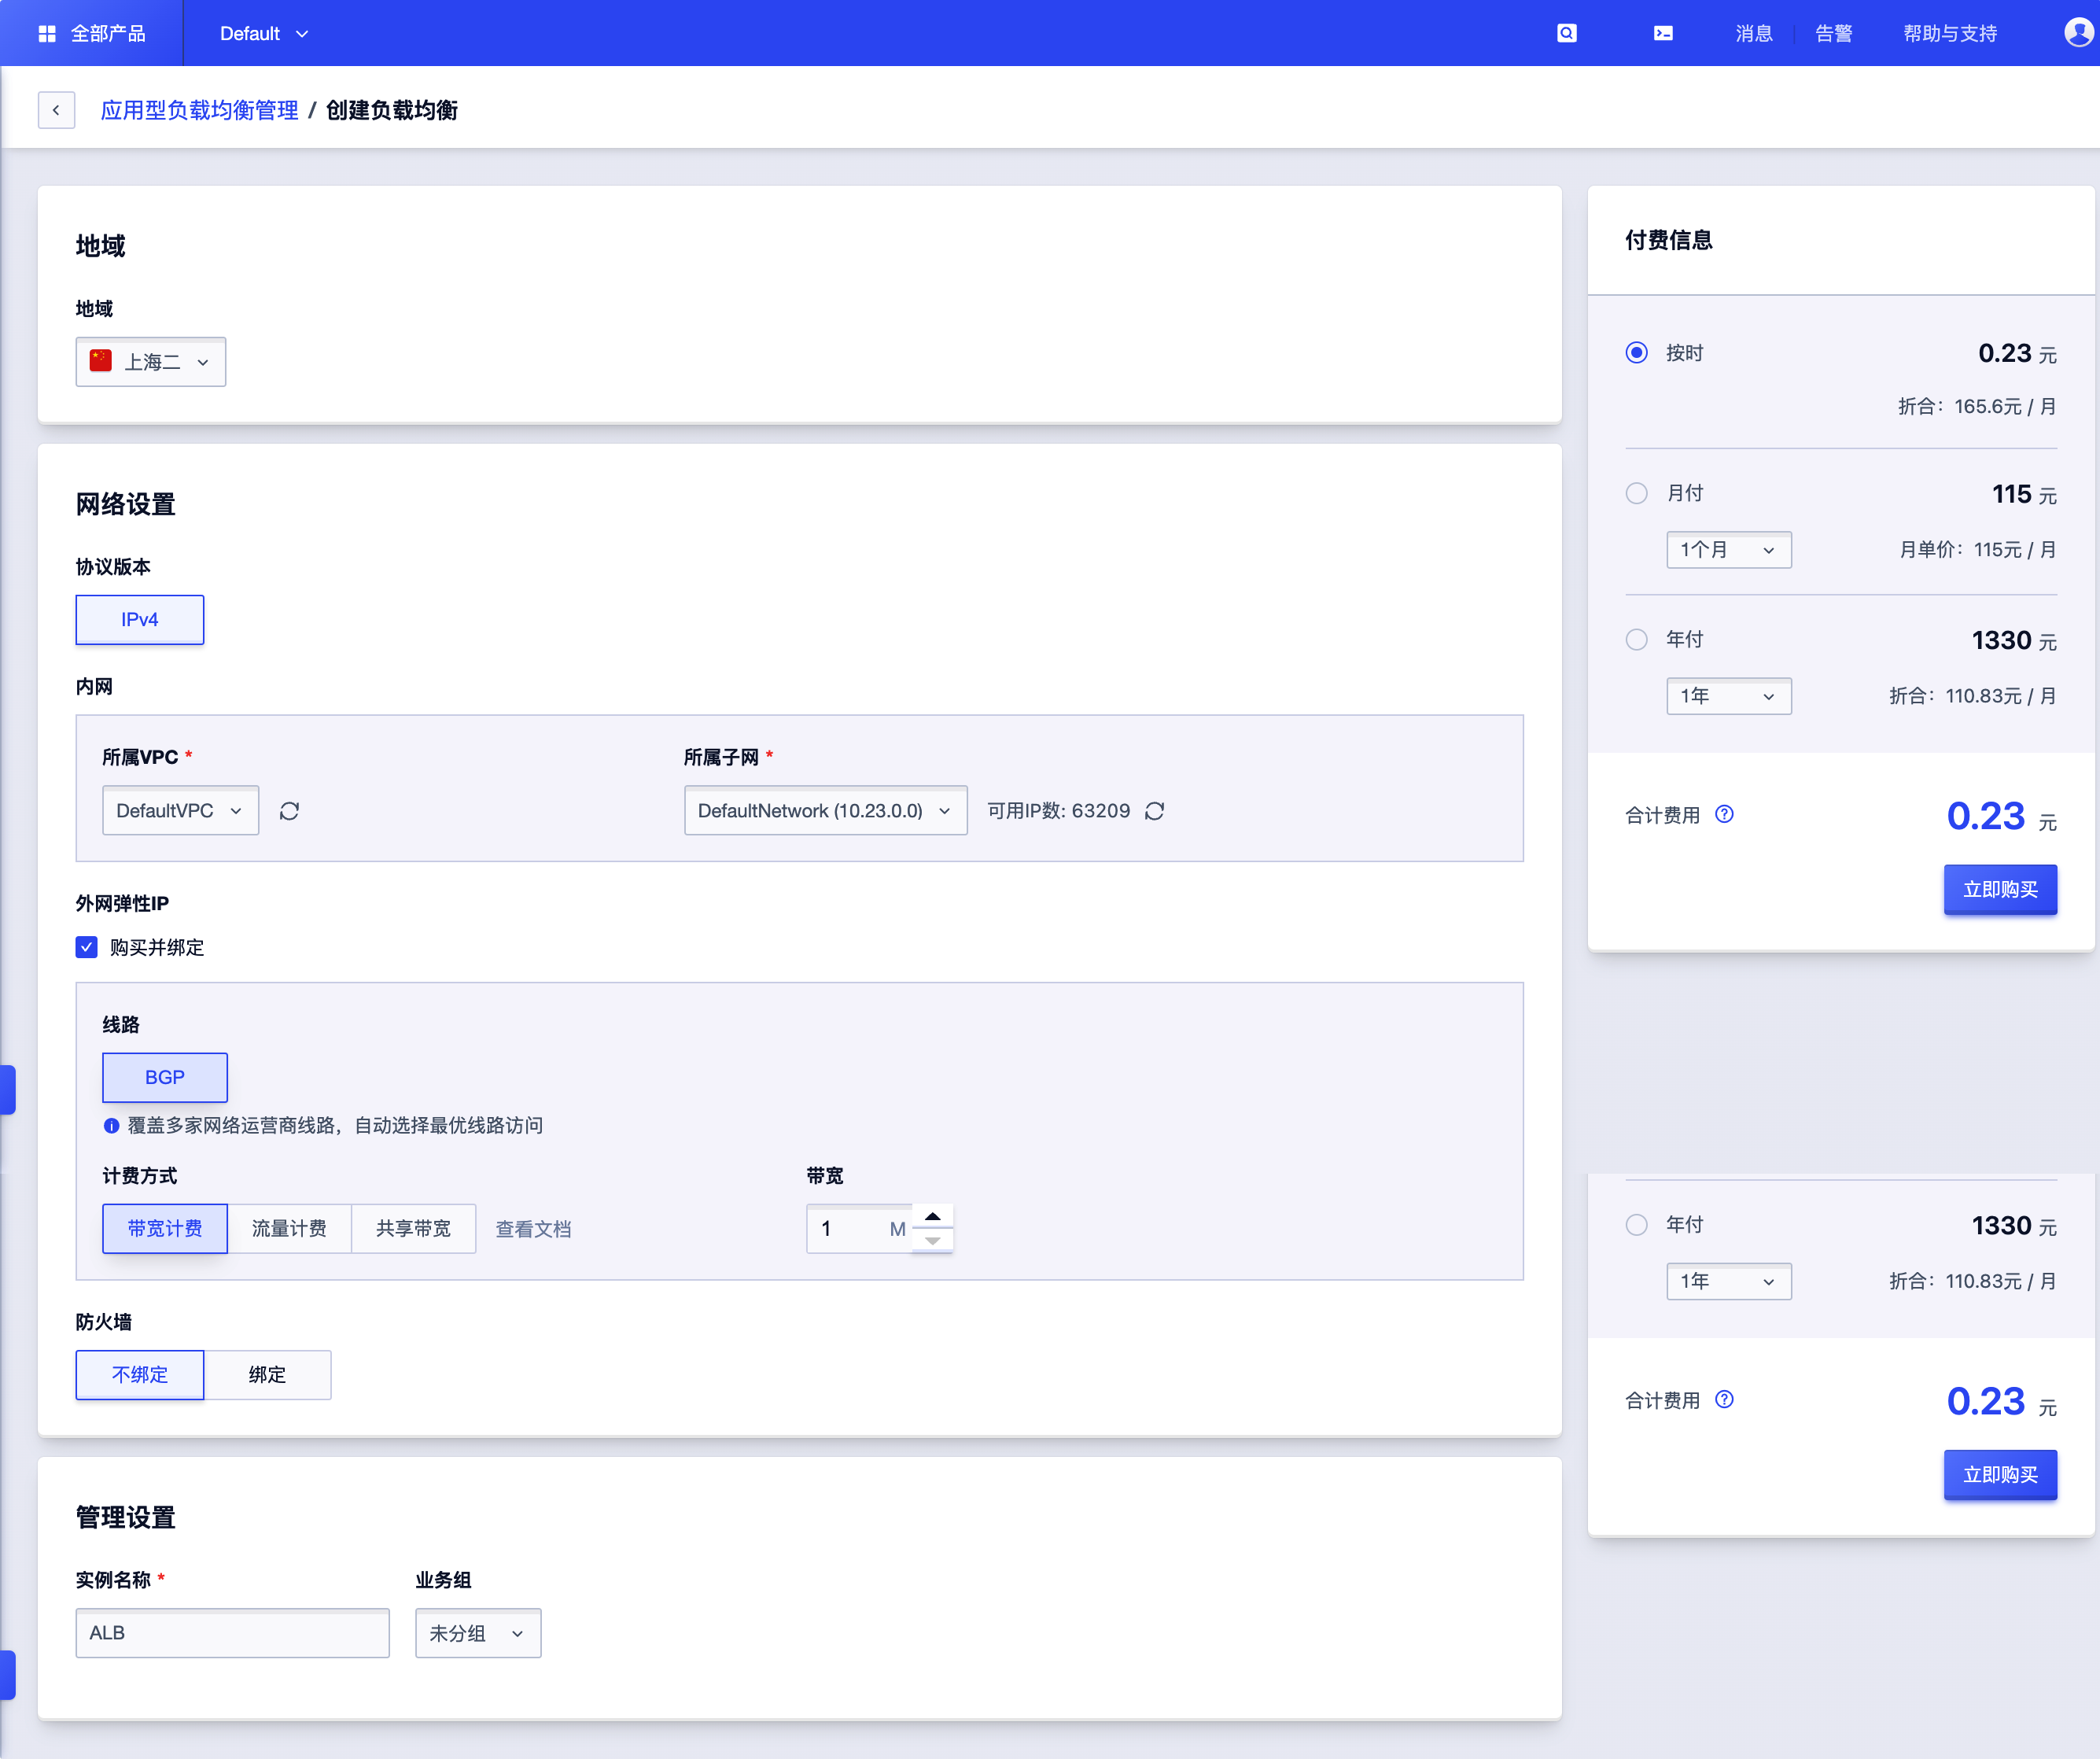Select the 月付 payment option
Screen dimensions: 2100x1759
(x=1636, y=493)
